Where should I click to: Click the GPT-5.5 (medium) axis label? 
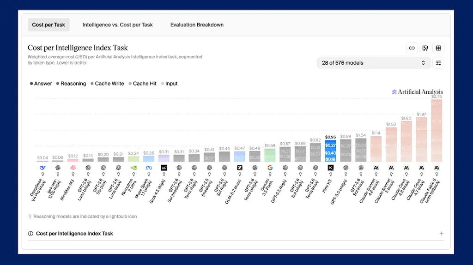[x=206, y=188]
